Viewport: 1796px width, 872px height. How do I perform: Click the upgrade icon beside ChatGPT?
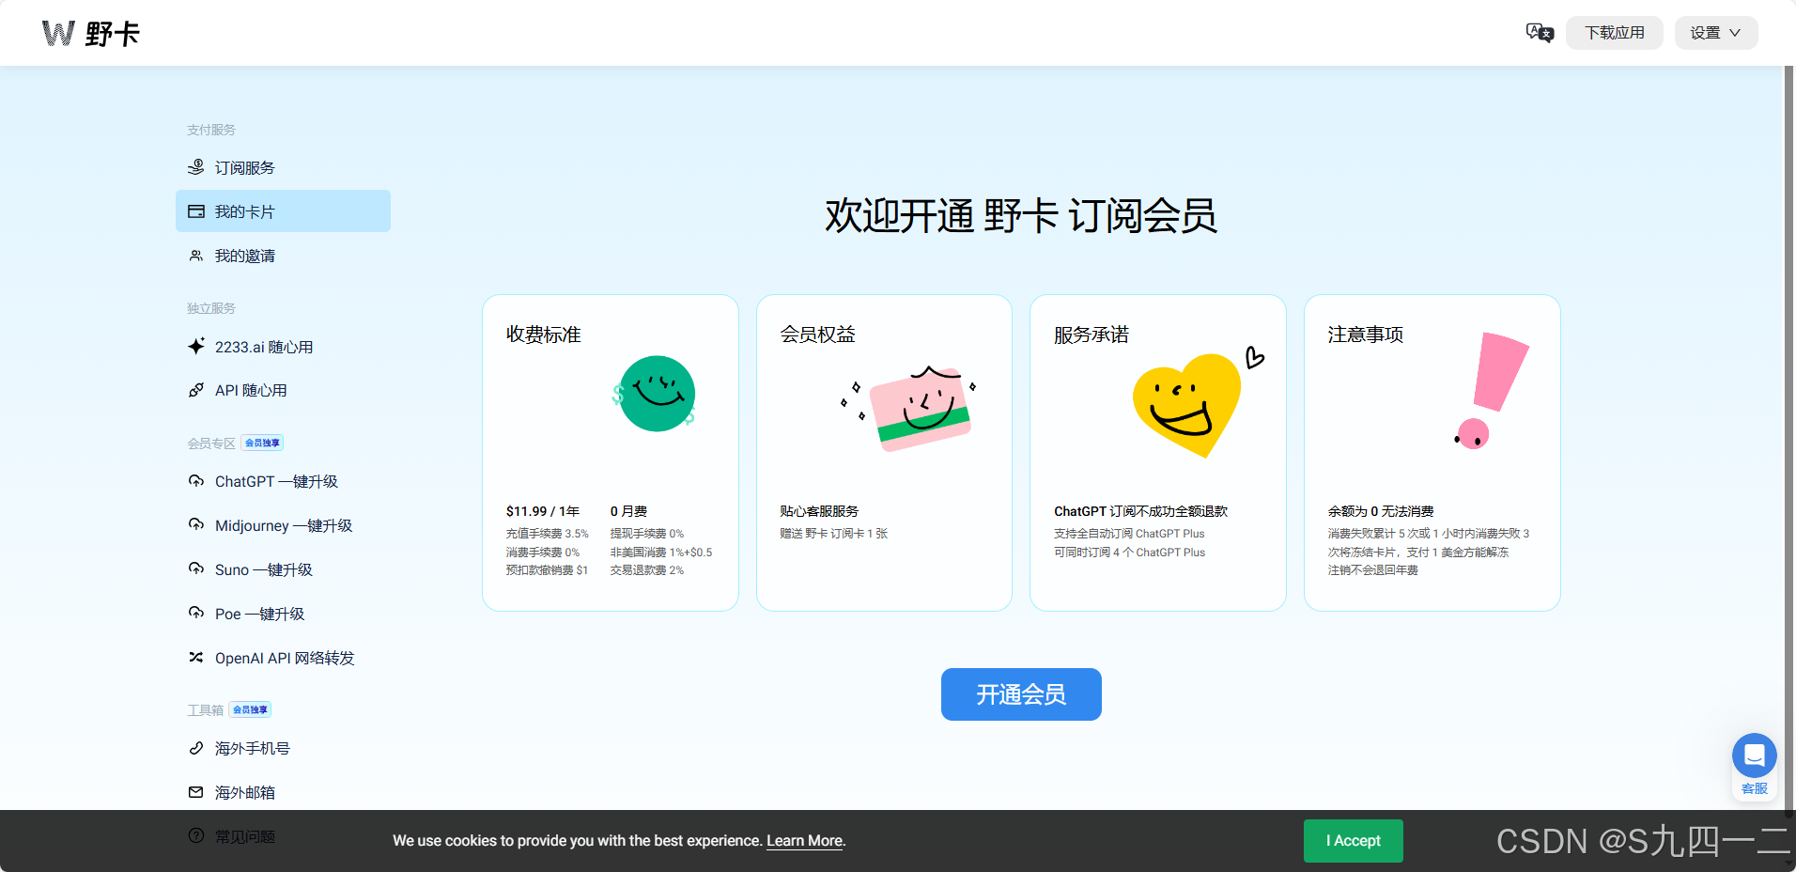(195, 481)
